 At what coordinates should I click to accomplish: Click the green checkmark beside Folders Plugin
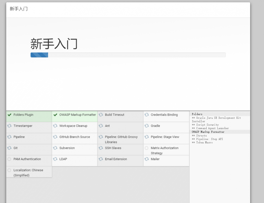click(x=10, y=115)
